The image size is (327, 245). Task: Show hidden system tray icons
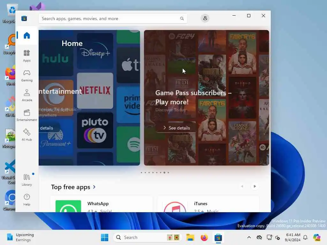(249, 237)
